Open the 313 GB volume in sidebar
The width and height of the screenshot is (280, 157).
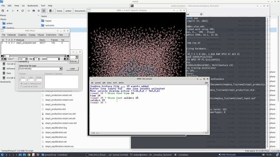9,78
